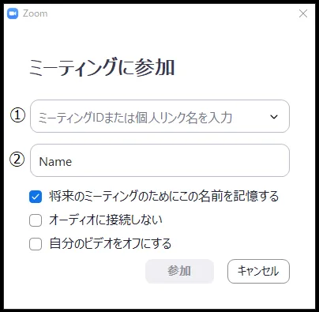The height and width of the screenshot is (312, 319).
Task: Click the Name placeholder text
Action: [55, 162]
